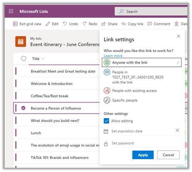Click the People with existing access icon
This screenshot has width=192, height=172.
pos(107,90)
